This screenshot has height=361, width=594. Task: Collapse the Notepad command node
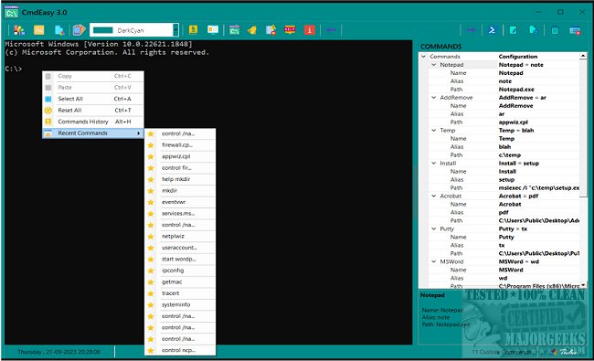coord(434,65)
